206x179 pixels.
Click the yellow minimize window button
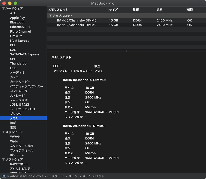coord(10,3)
